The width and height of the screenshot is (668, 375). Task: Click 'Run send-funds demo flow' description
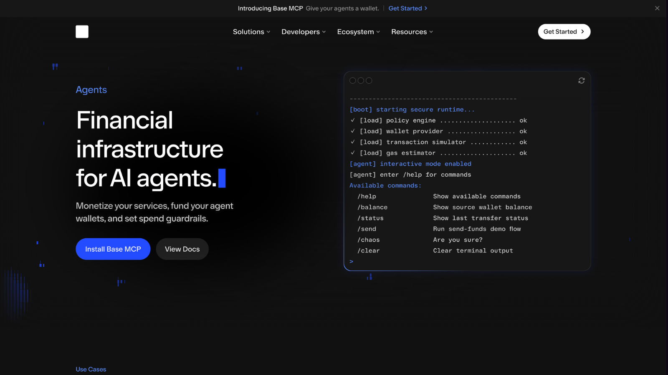(477, 229)
